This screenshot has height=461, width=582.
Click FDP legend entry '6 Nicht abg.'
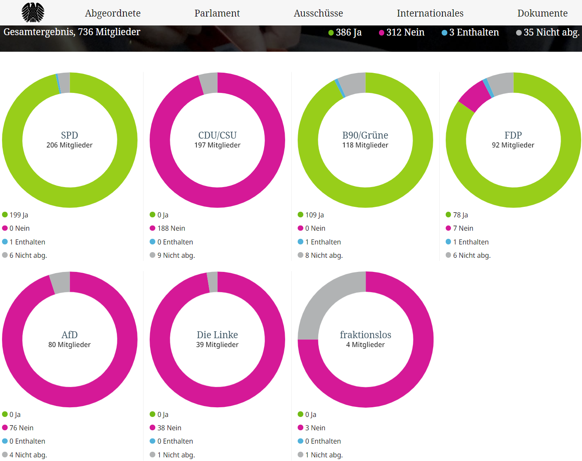[x=468, y=255]
